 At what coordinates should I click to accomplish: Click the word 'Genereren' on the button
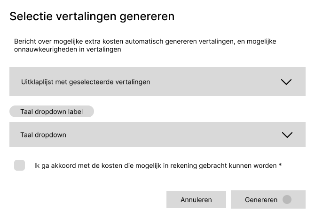pyautogui.click(x=261, y=200)
